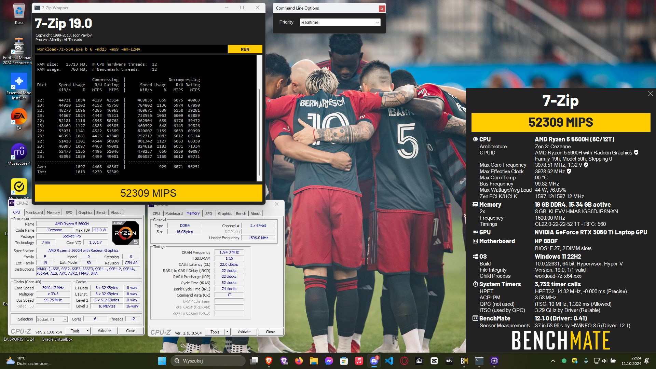The image size is (656, 369).
Task: Click Tools button in left CPU-Z window
Action: (x=75, y=331)
